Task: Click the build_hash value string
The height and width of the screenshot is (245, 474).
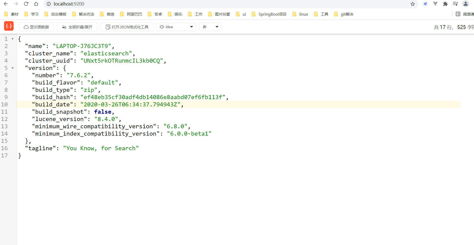Action: pyautogui.click(x=153, y=97)
